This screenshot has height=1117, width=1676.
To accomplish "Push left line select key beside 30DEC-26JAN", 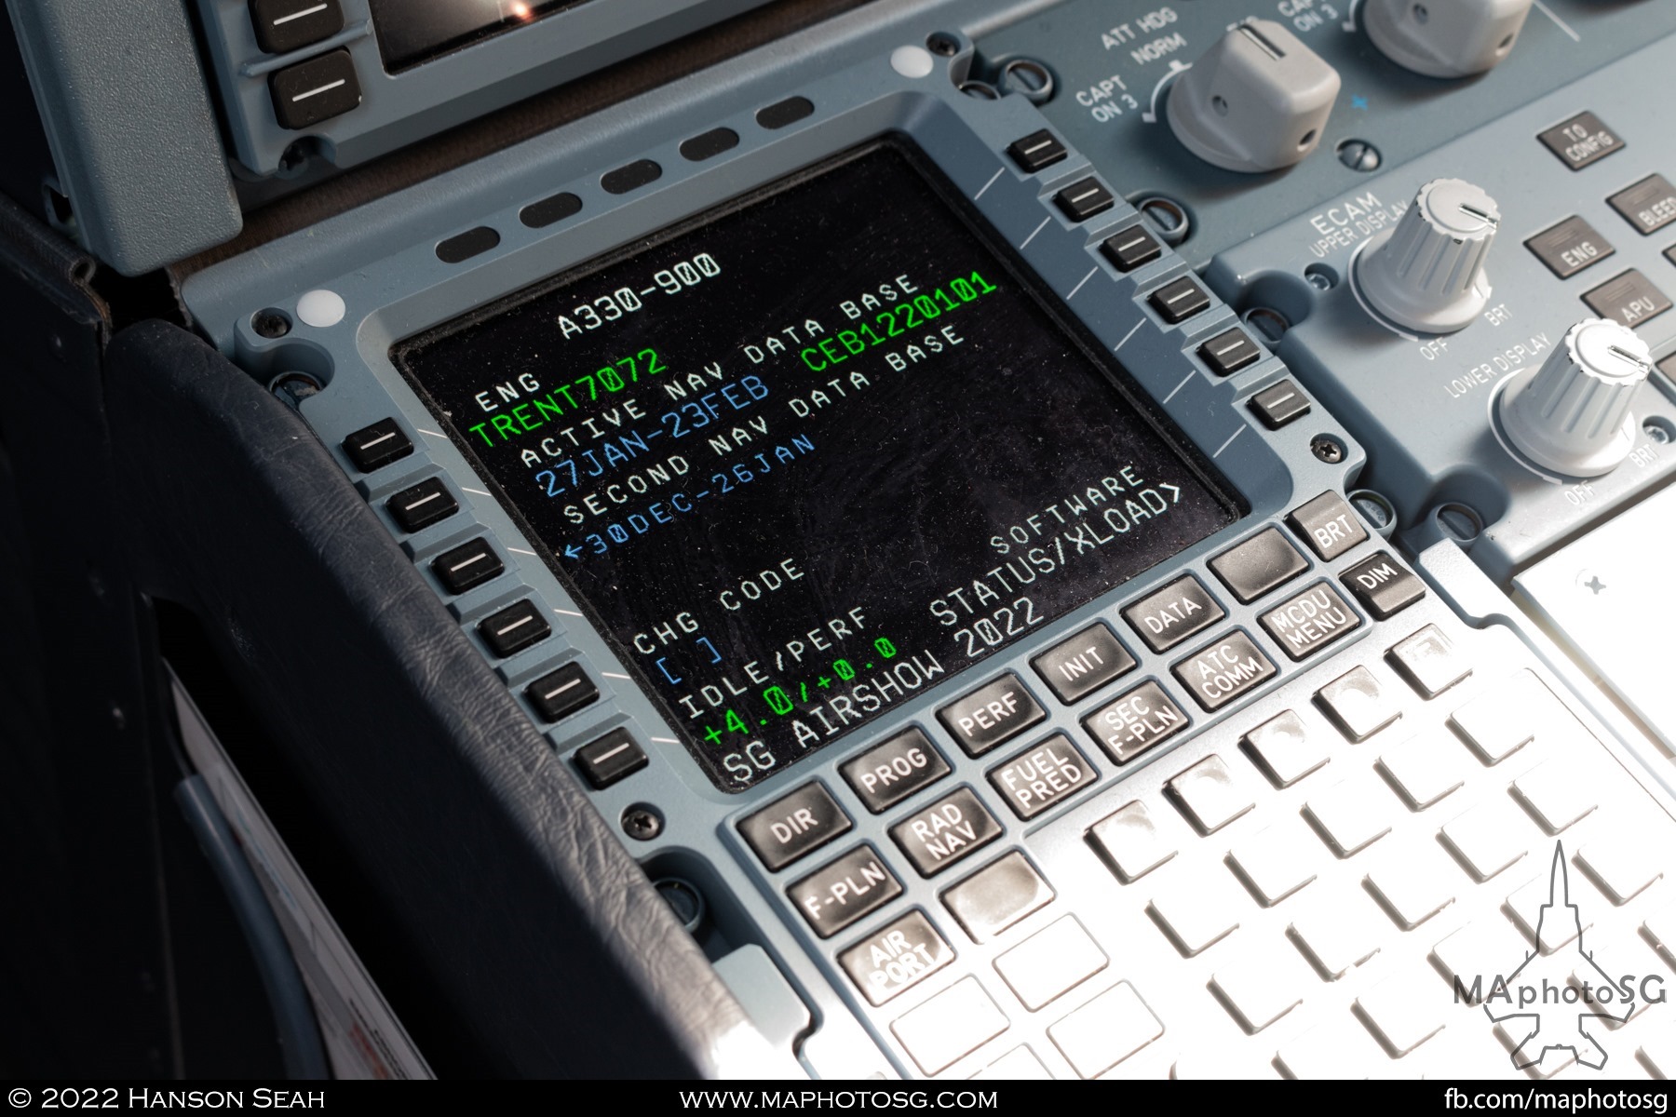I will (x=468, y=565).
